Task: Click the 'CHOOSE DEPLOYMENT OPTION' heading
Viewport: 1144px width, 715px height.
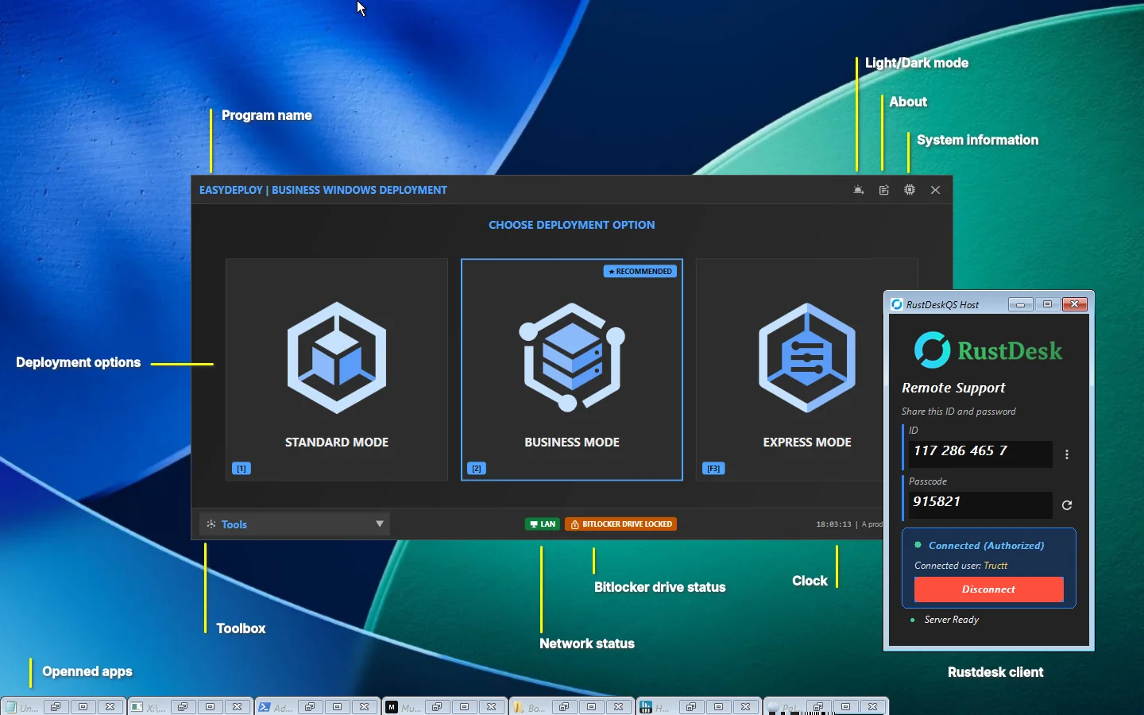Action: pyautogui.click(x=572, y=225)
